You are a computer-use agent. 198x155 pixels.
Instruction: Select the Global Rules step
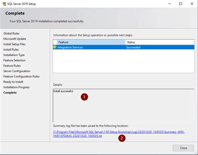pos(11,33)
